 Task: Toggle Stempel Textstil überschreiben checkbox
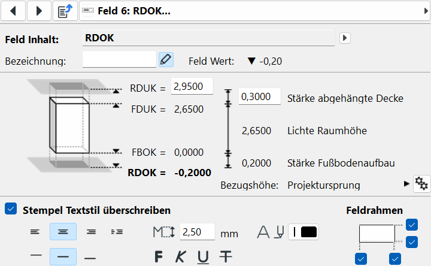pos(10,210)
